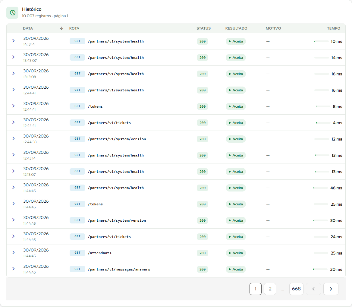Click the sort arrow in the DATA column

coord(61,28)
